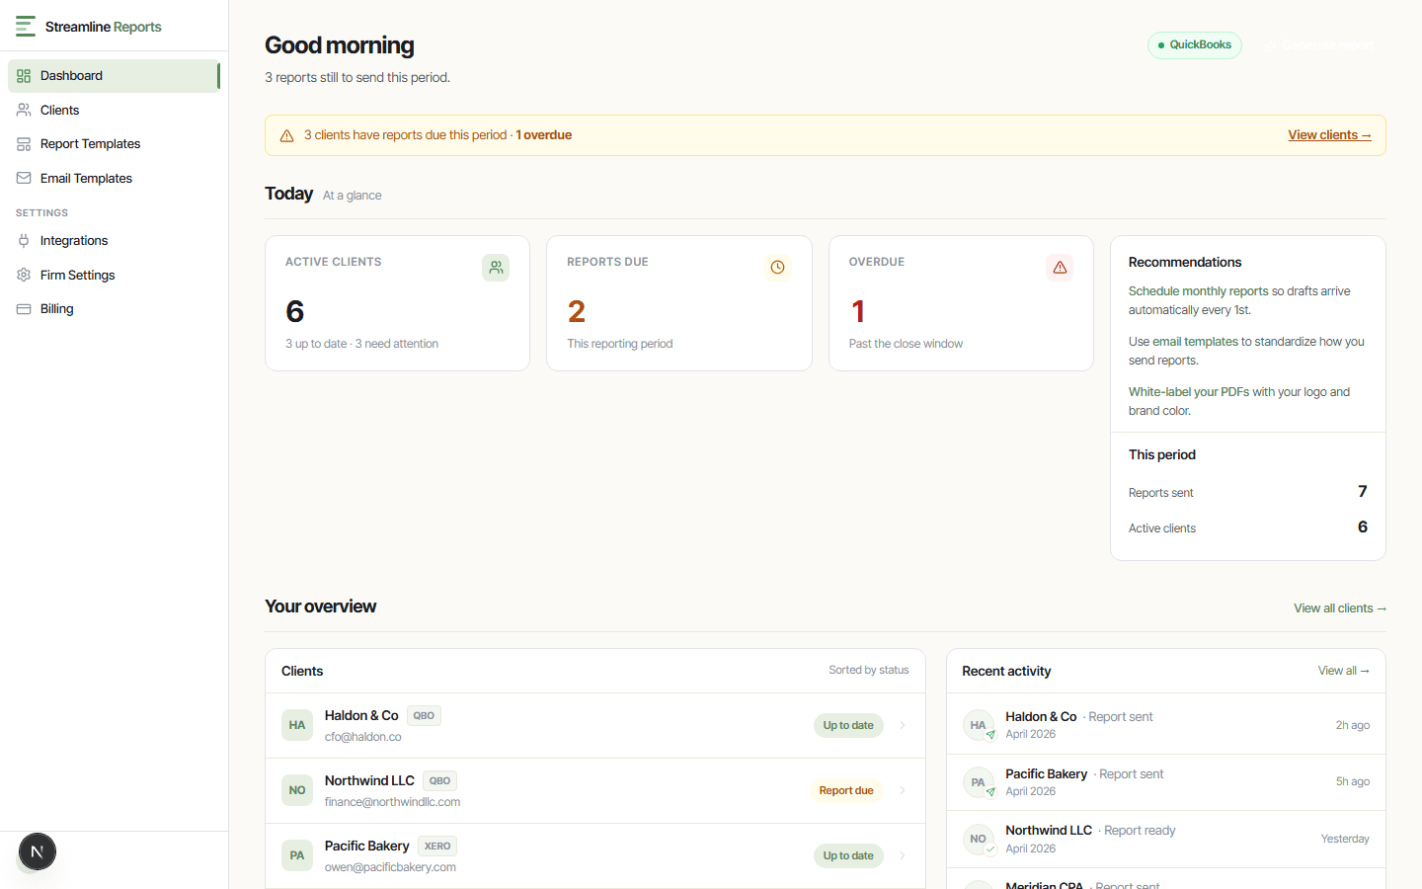Open Email Templates in sidebar

click(114, 179)
